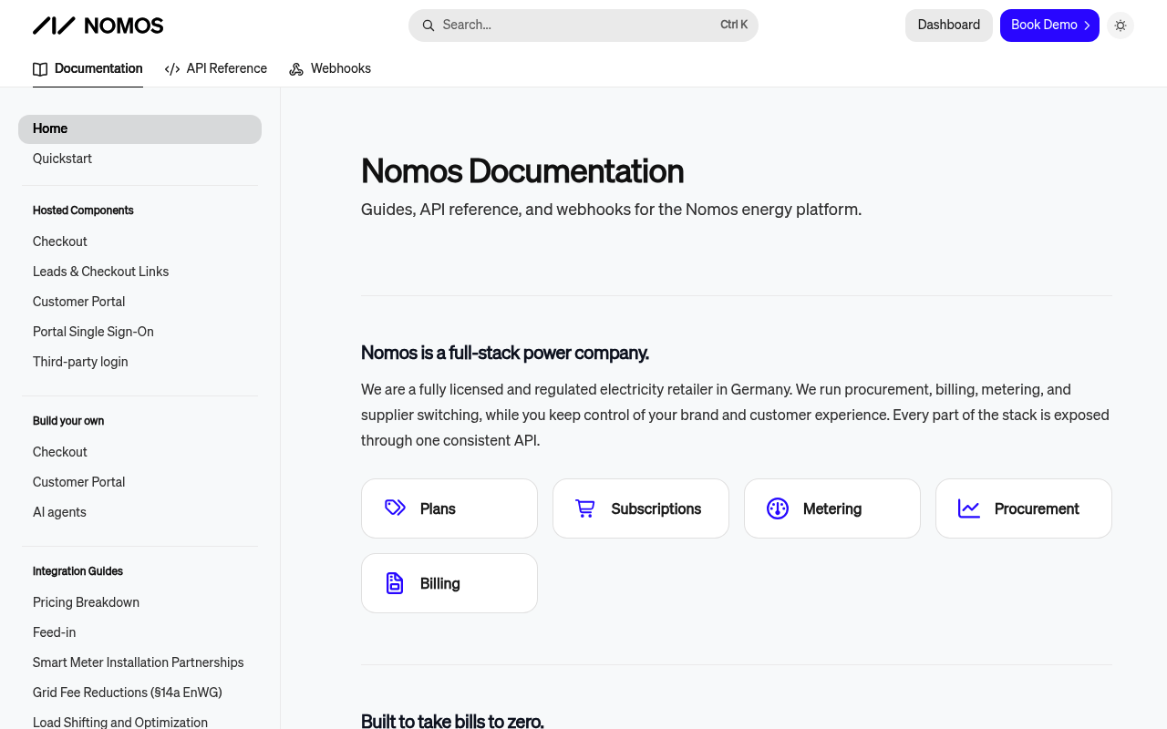This screenshot has width=1167, height=729.
Task: Click the Subscriptions cart icon
Action: [x=585, y=508]
